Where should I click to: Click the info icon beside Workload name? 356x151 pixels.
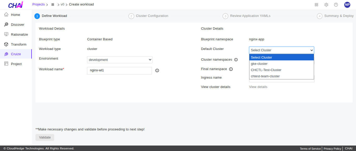(x=157, y=71)
